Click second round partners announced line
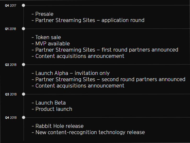 click(x=108, y=79)
